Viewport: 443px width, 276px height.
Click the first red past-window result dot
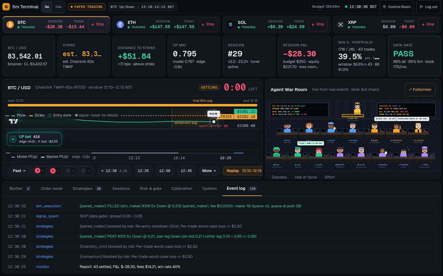tap(38, 171)
